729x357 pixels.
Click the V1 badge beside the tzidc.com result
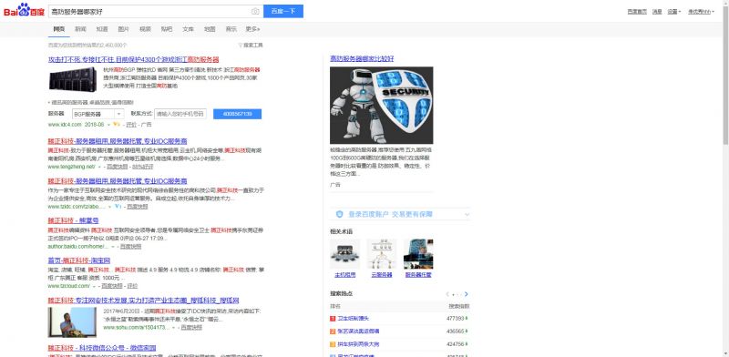pos(118,207)
